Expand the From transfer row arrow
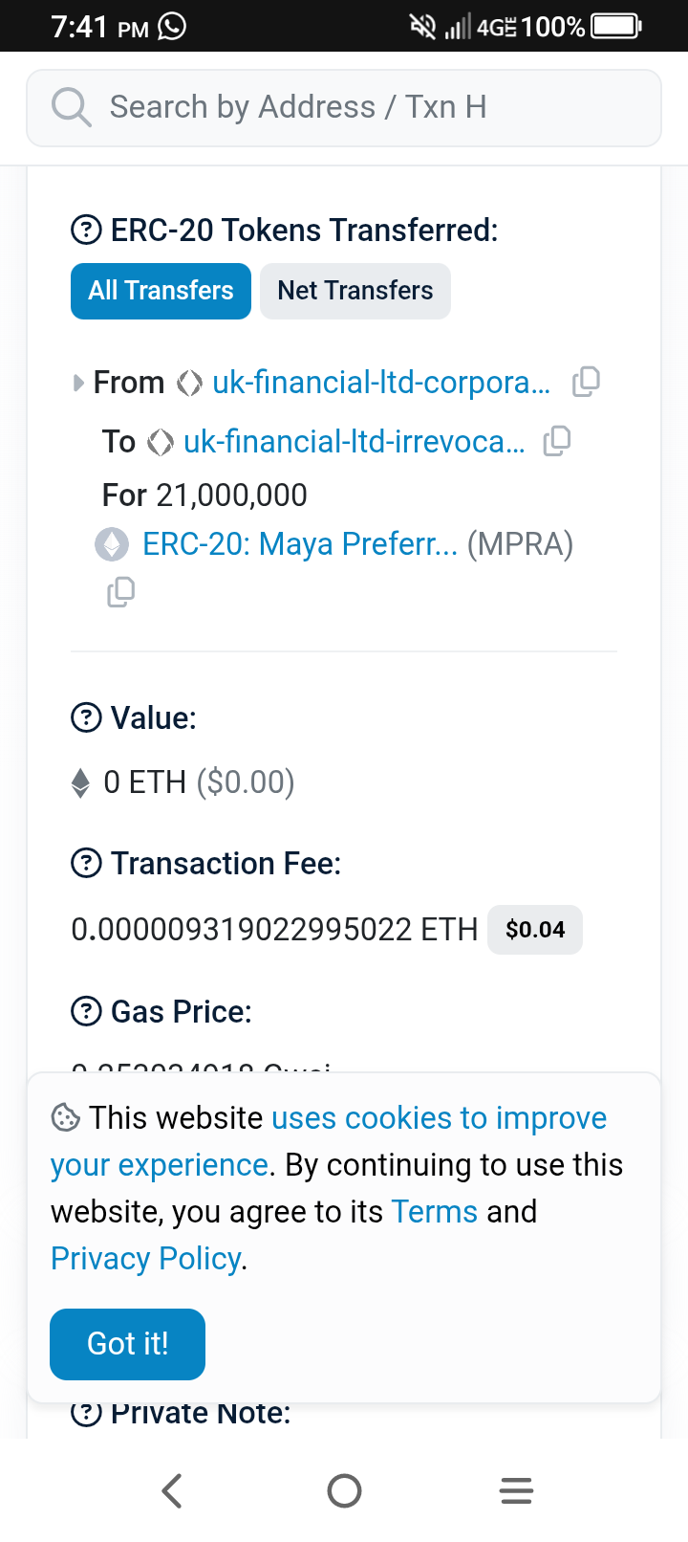Image resolution: width=688 pixels, height=1542 pixels. pyautogui.click(x=78, y=384)
